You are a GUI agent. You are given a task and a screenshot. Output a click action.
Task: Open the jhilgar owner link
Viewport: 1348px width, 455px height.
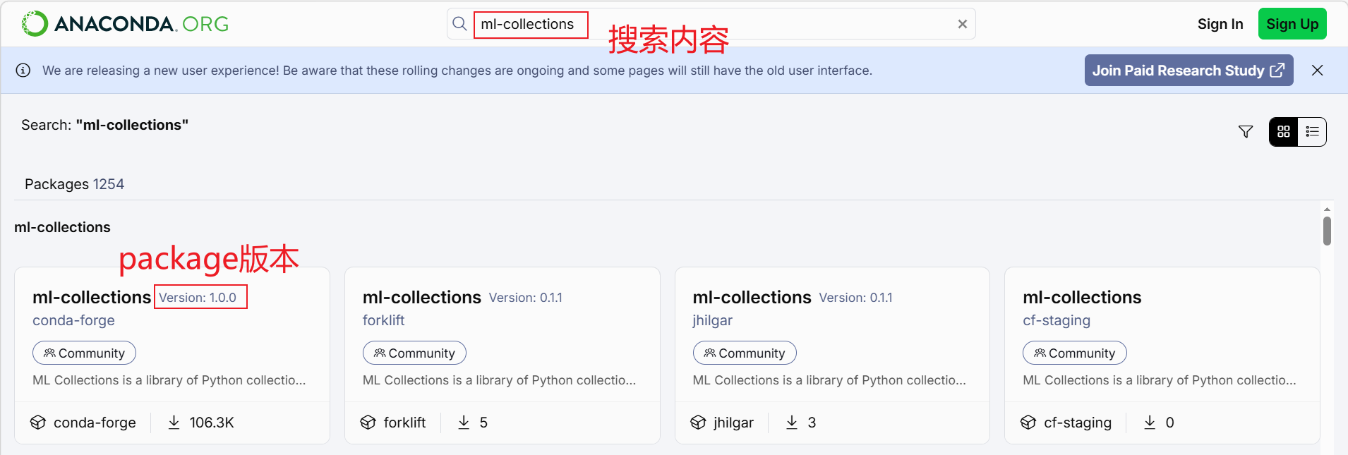713,320
